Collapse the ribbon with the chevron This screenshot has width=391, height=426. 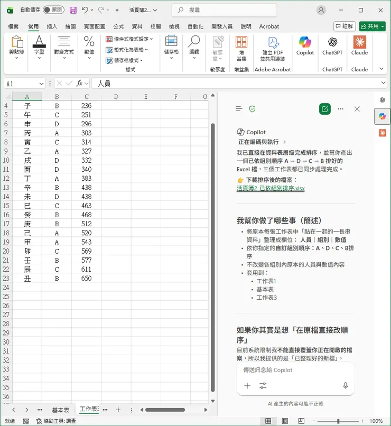click(x=381, y=69)
